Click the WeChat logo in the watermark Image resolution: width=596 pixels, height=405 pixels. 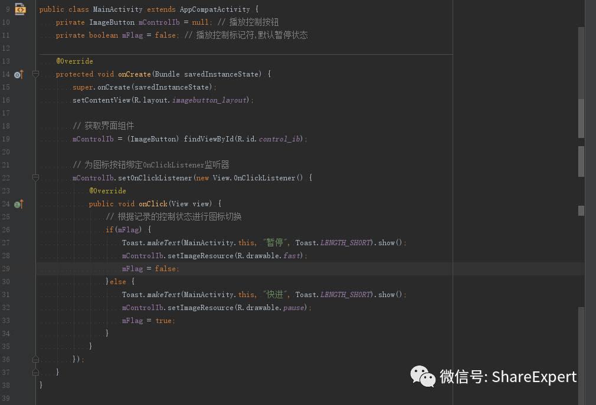423,377
